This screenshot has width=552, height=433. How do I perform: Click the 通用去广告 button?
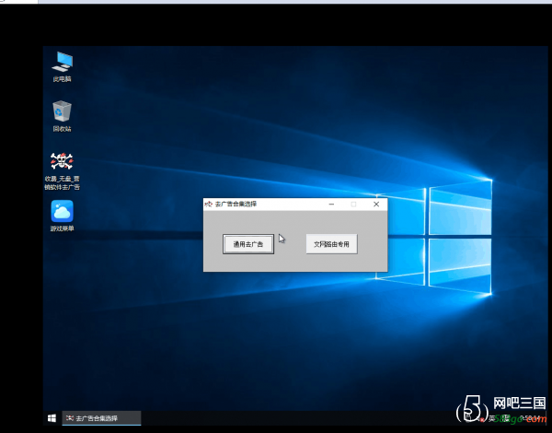248,244
